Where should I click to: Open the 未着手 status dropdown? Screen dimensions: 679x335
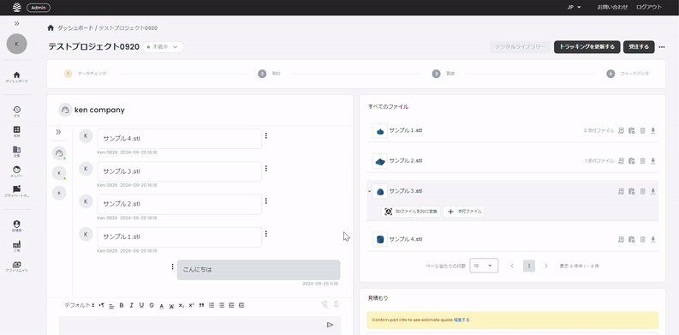[163, 47]
